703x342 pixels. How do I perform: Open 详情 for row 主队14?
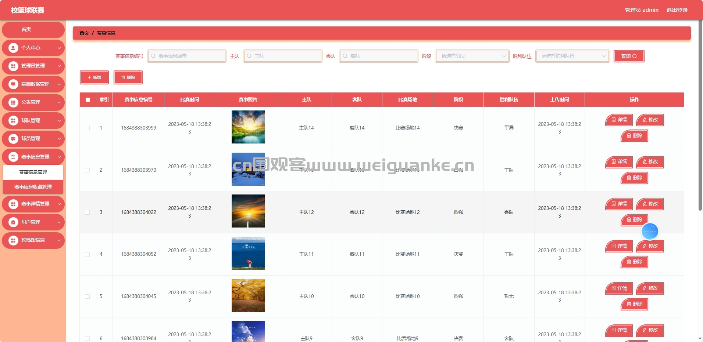point(619,120)
